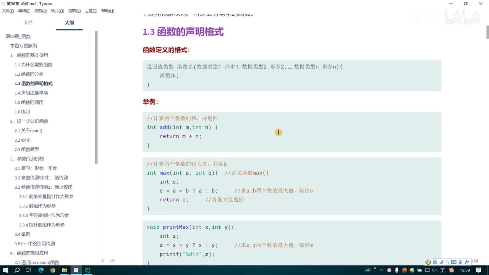Image resolution: width=489 pixels, height=275 pixels.
Task: Jump to 3.5 C++中的引用传递
Action: [x=35, y=244]
